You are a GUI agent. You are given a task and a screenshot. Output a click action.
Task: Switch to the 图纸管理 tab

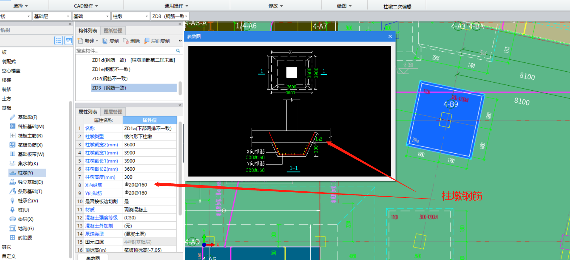coord(113,31)
